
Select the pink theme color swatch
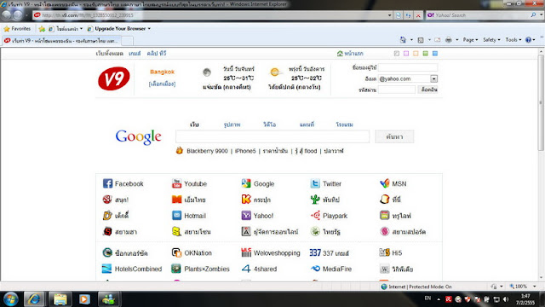click(x=406, y=53)
